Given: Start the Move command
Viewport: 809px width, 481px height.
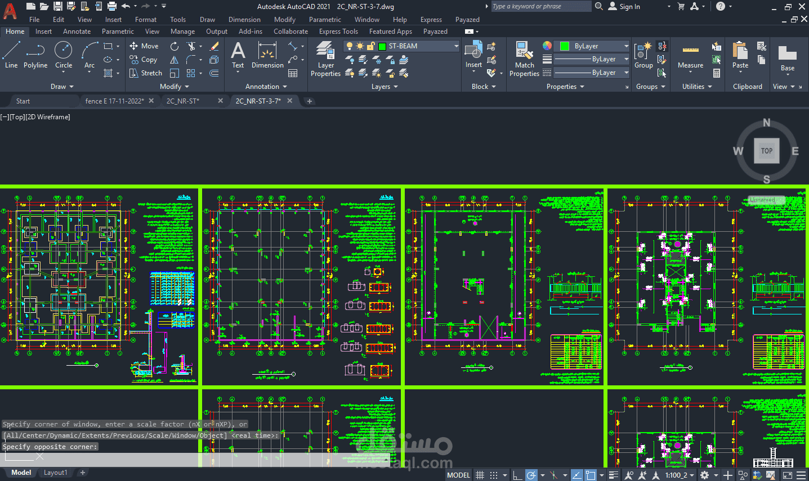Looking at the screenshot, I should coord(144,46).
